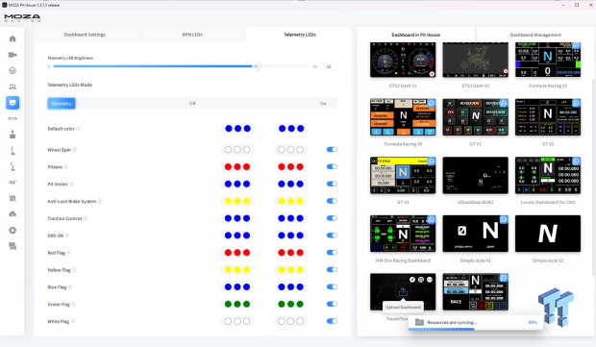Toggle the Wheel Spin LED switch

coord(332,150)
